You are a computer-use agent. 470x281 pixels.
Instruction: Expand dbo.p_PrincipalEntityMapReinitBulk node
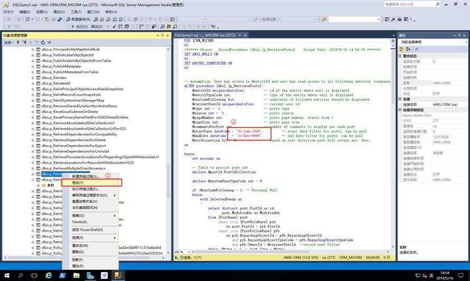(x=33, y=49)
